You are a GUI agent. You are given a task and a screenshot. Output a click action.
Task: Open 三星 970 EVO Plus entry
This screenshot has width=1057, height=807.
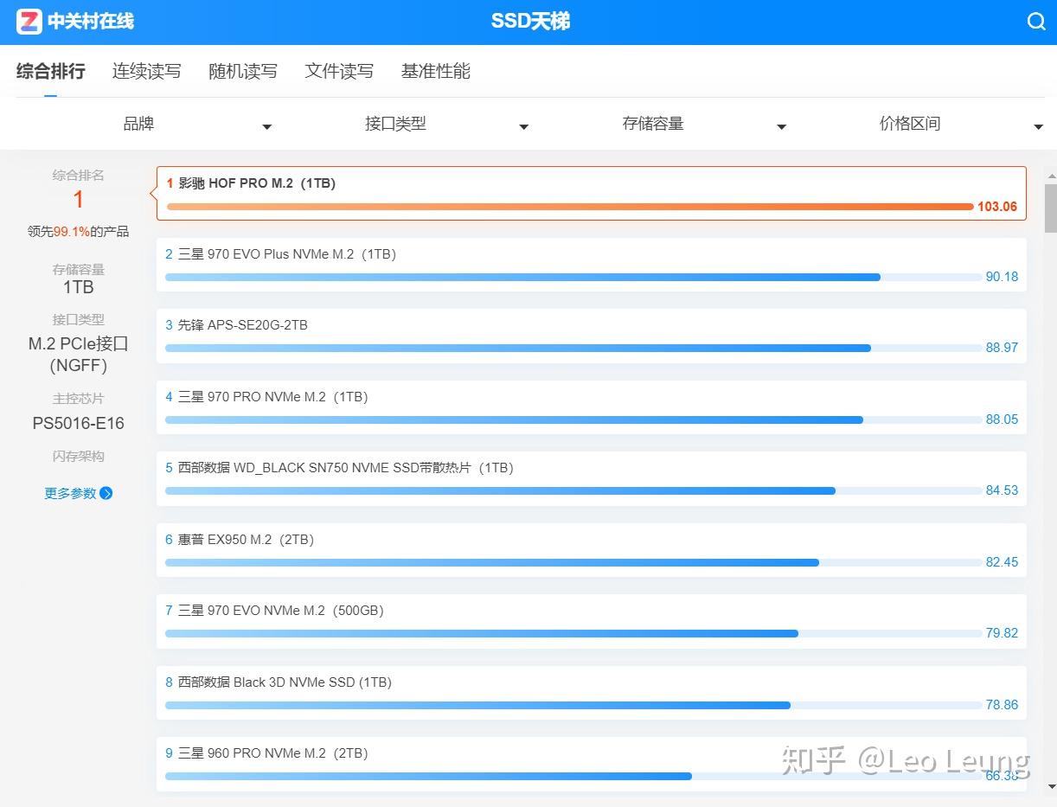[592, 265]
